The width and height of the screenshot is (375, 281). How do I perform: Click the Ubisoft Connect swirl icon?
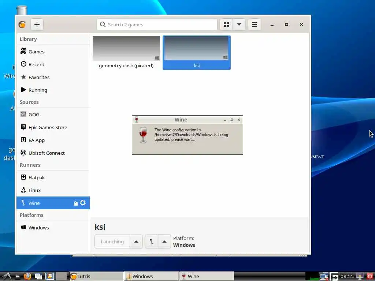(23, 153)
